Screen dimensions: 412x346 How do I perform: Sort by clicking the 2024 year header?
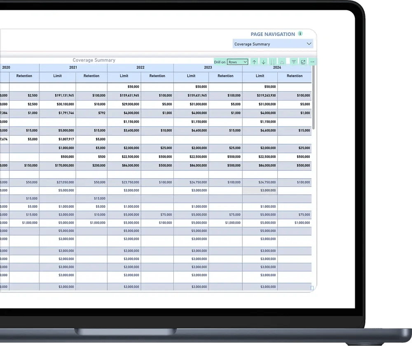click(277, 67)
